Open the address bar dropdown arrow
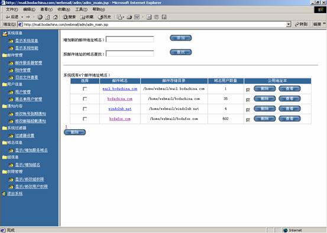The height and width of the screenshot is (233, 327). tap(289, 25)
